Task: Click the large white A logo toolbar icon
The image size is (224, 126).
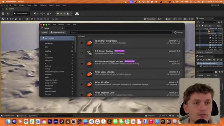Action: (x=77, y=14)
